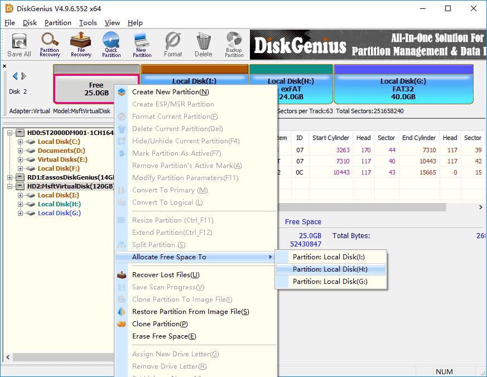Click the New Partition toolbar icon
Viewport: 487px width, 377px height.
[142, 45]
